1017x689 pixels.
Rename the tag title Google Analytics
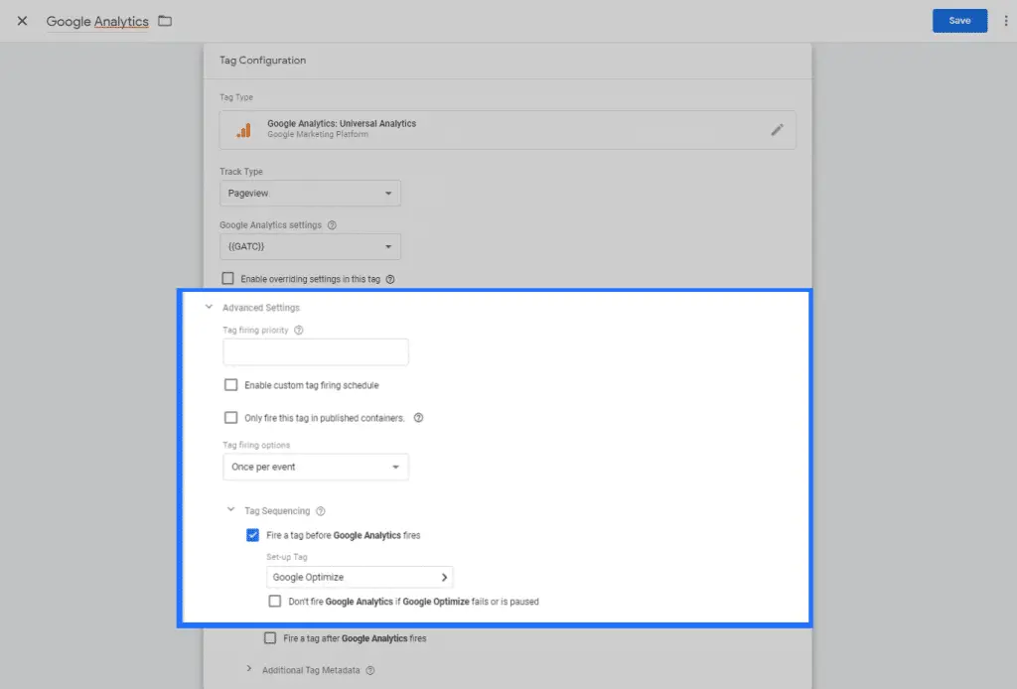click(x=97, y=22)
